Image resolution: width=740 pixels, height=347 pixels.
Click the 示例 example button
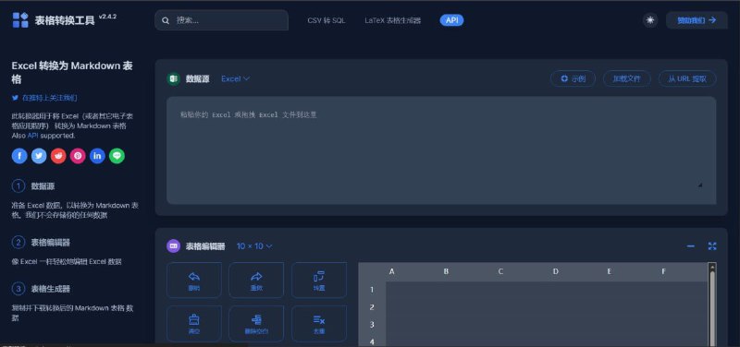(x=573, y=78)
